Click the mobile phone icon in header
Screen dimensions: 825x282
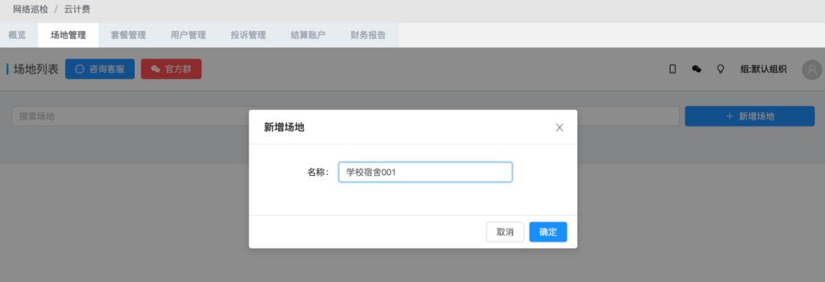672,69
